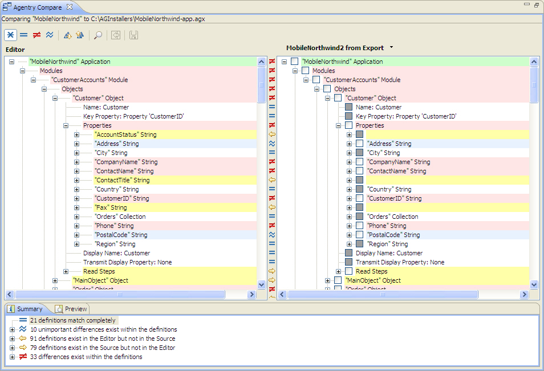Toggle the differences filter (red not-equal icon)
The image size is (544, 371).
click(x=36, y=35)
